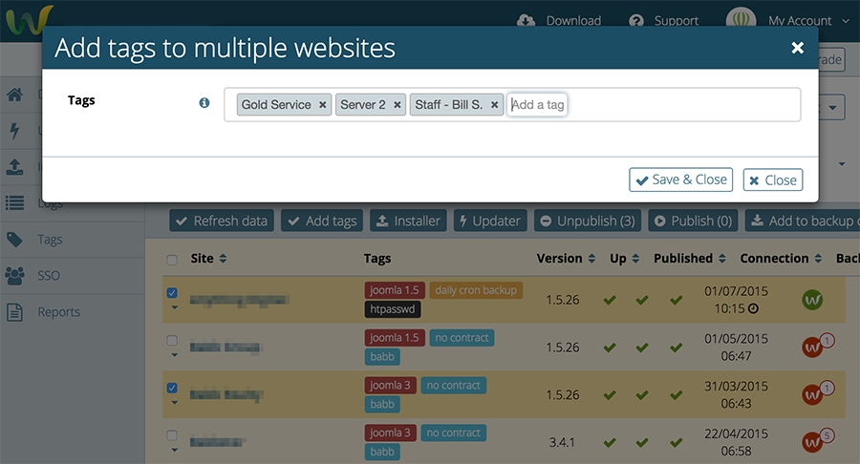Sort by Version column

566,259
